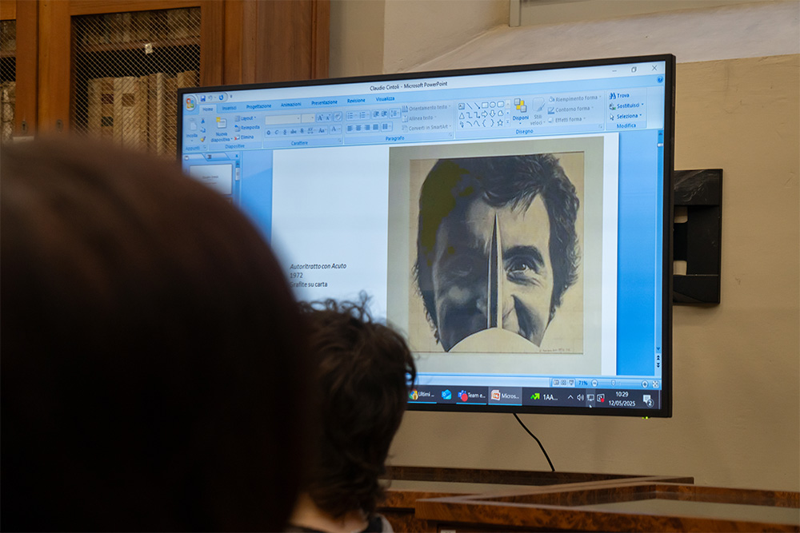Pick the straight line shape
The width and height of the screenshot is (800, 533).
pyautogui.click(x=470, y=106)
